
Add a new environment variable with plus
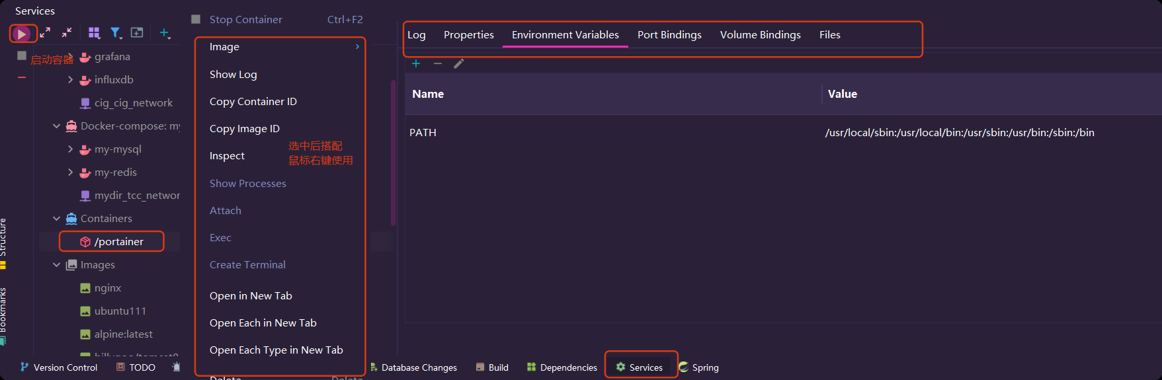click(416, 63)
